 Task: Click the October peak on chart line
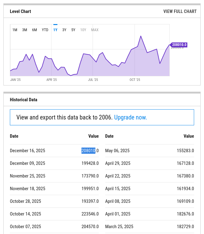(x=141, y=36)
